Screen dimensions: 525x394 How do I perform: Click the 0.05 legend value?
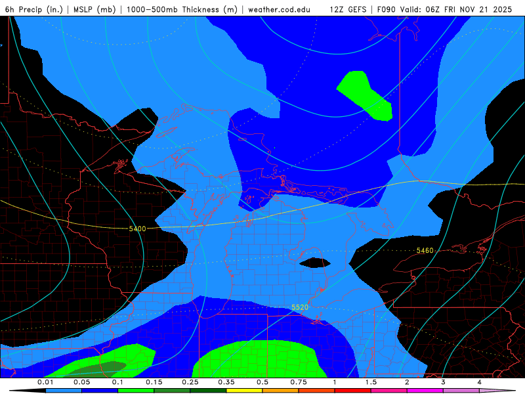(x=81, y=382)
